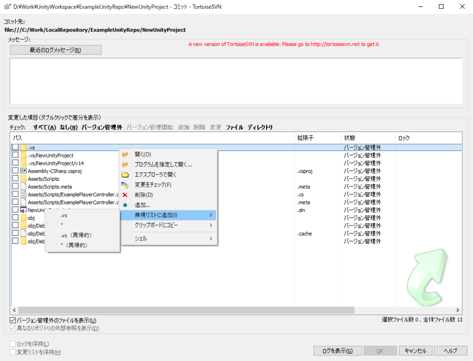Check the .vs/NewUnityProject checkbox
The height and width of the screenshot is (361, 473).
(15, 155)
